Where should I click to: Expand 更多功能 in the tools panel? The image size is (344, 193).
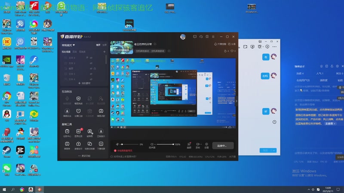click(x=84, y=156)
